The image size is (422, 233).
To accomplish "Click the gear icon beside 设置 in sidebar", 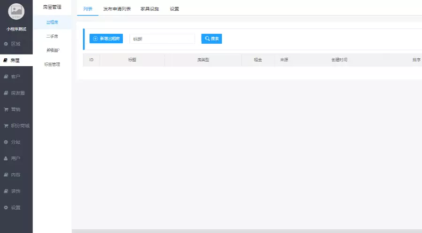I will click(6, 208).
